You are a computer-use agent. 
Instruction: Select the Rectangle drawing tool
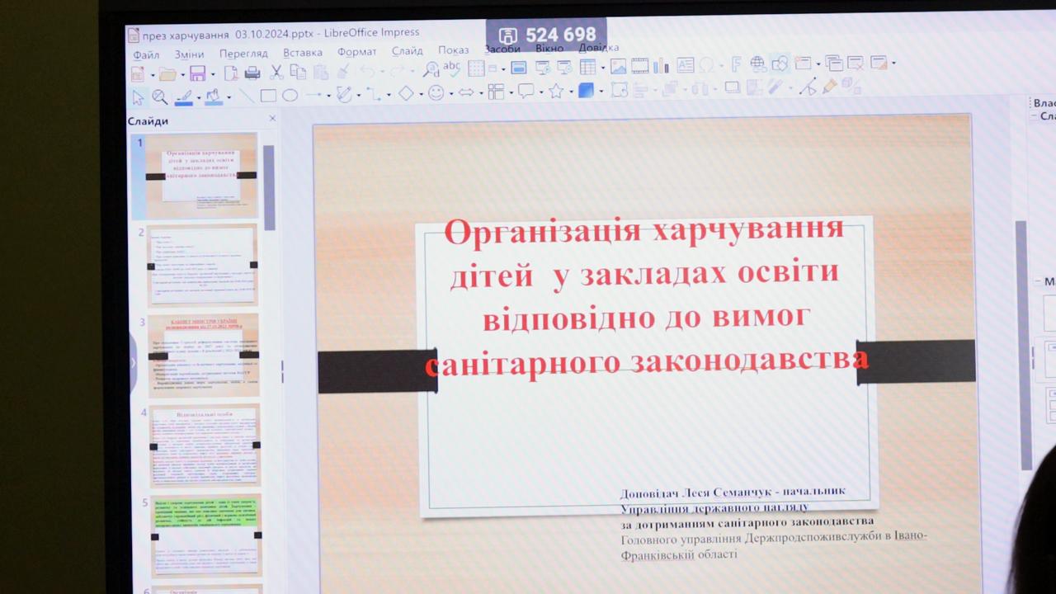(x=268, y=96)
